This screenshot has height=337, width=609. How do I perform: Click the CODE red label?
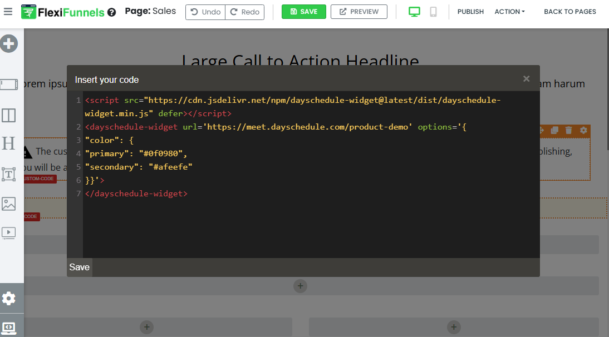click(x=32, y=216)
